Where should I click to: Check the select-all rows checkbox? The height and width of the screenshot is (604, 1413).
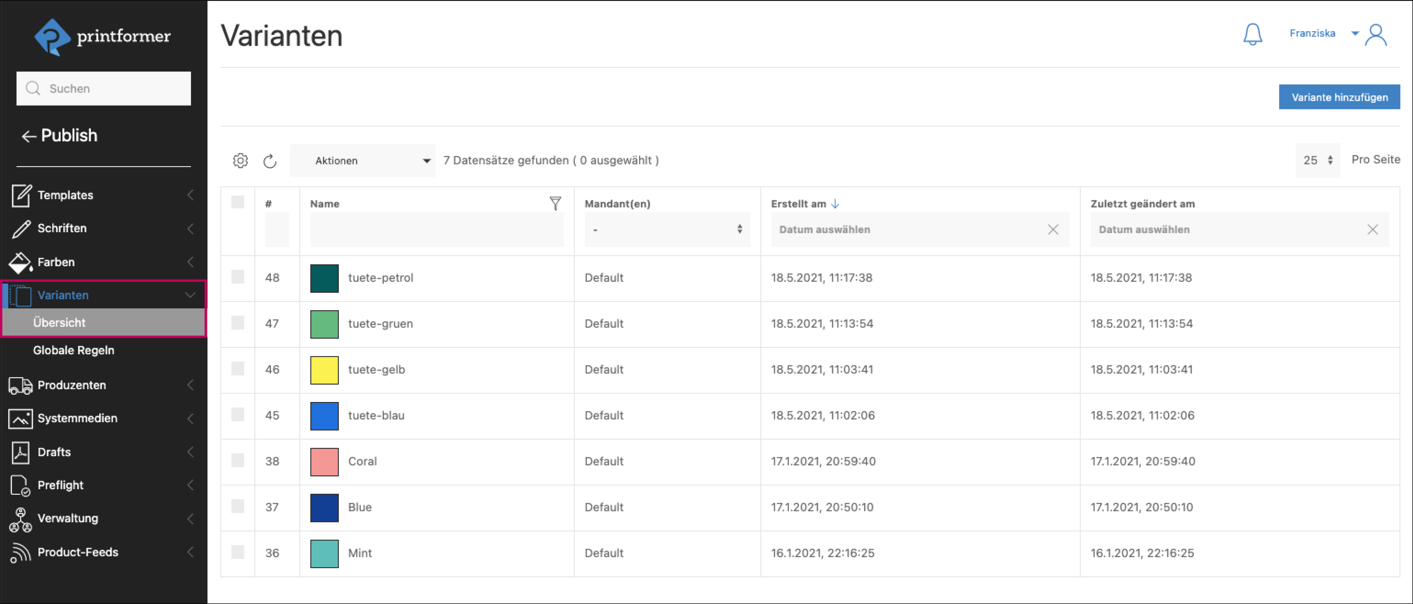click(x=237, y=202)
